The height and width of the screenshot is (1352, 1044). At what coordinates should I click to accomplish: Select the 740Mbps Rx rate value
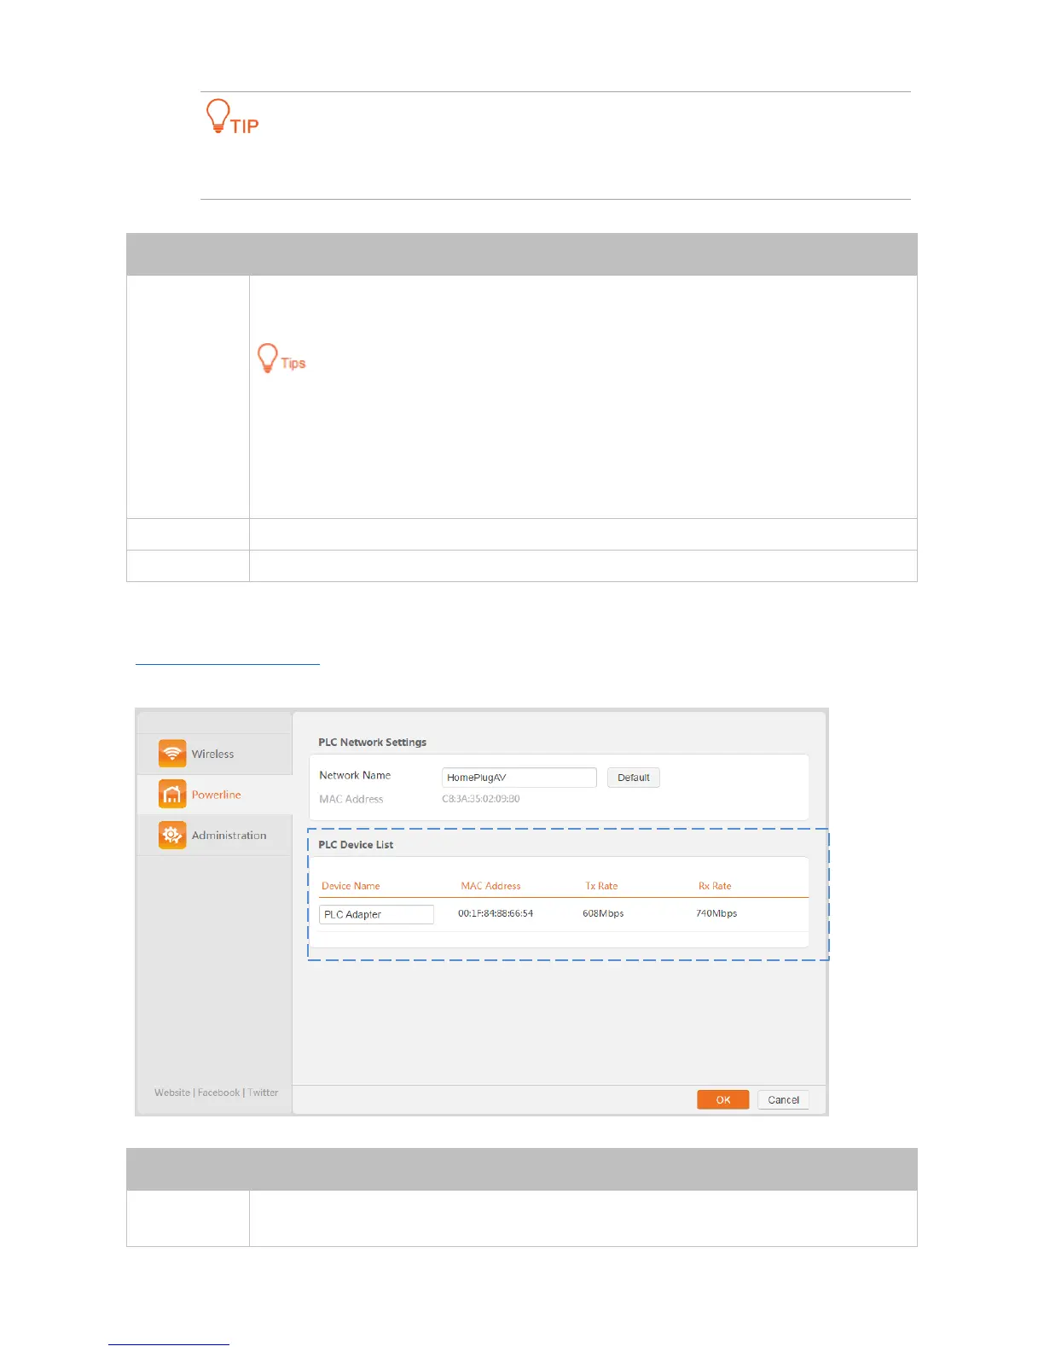pyautogui.click(x=716, y=913)
